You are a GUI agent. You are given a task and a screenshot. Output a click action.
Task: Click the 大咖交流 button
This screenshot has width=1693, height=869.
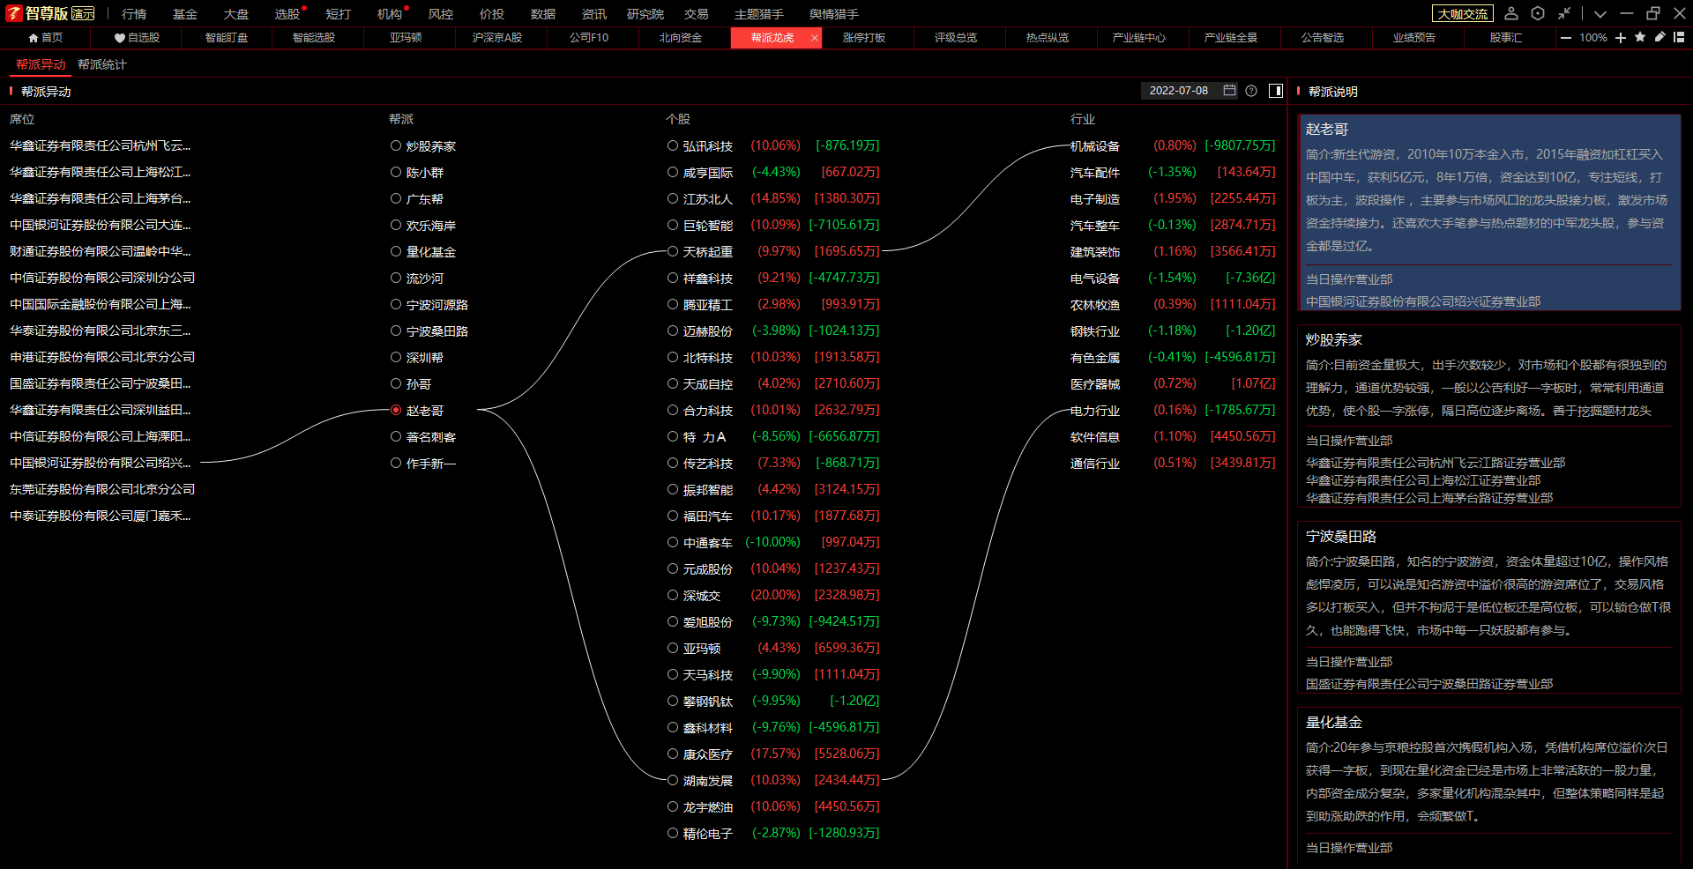(1463, 14)
